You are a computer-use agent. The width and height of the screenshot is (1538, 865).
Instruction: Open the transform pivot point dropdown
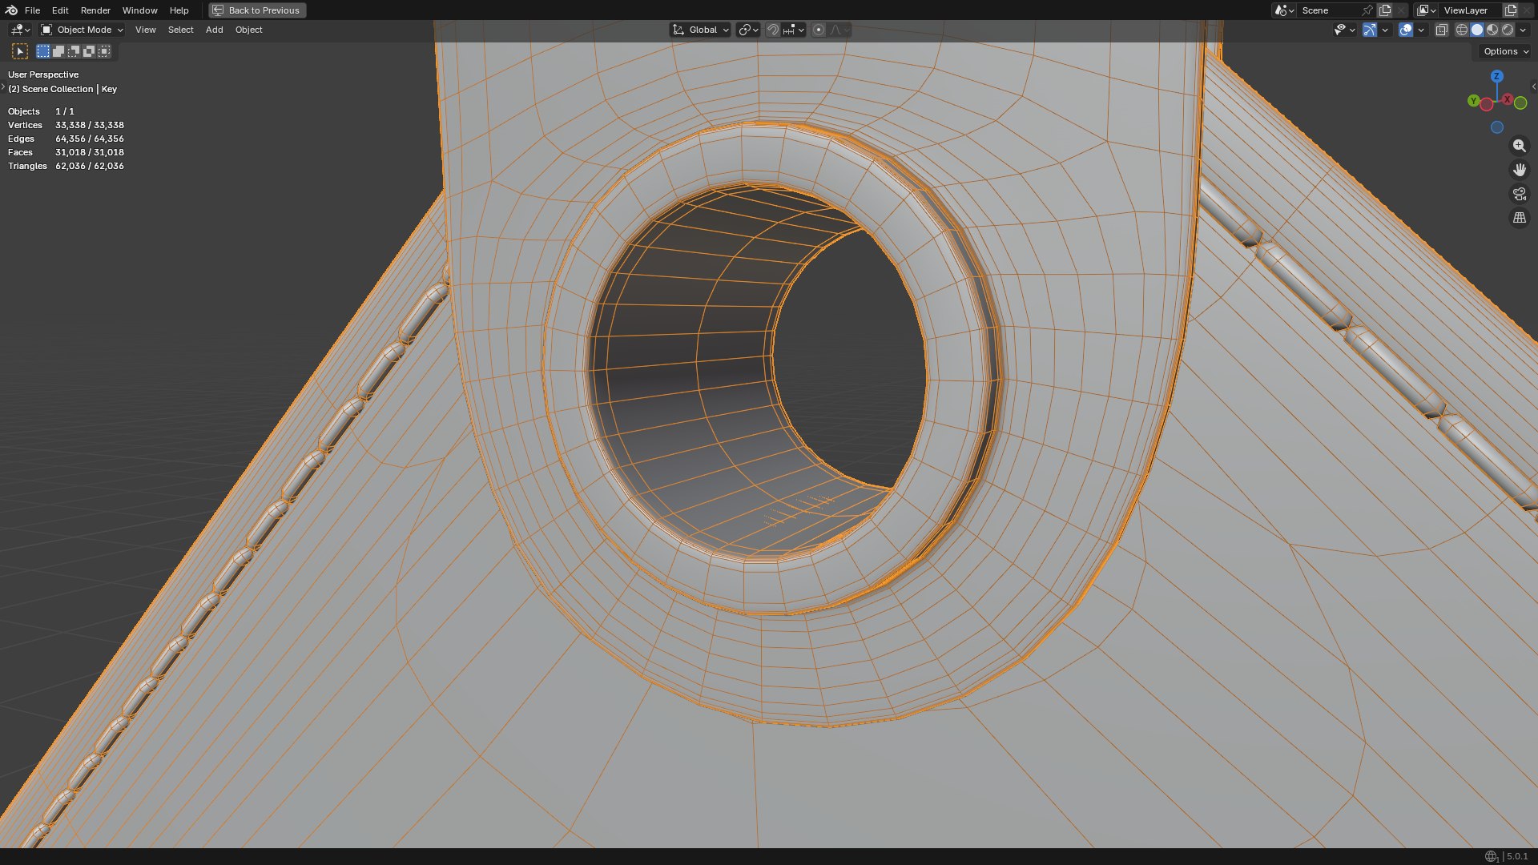point(748,30)
